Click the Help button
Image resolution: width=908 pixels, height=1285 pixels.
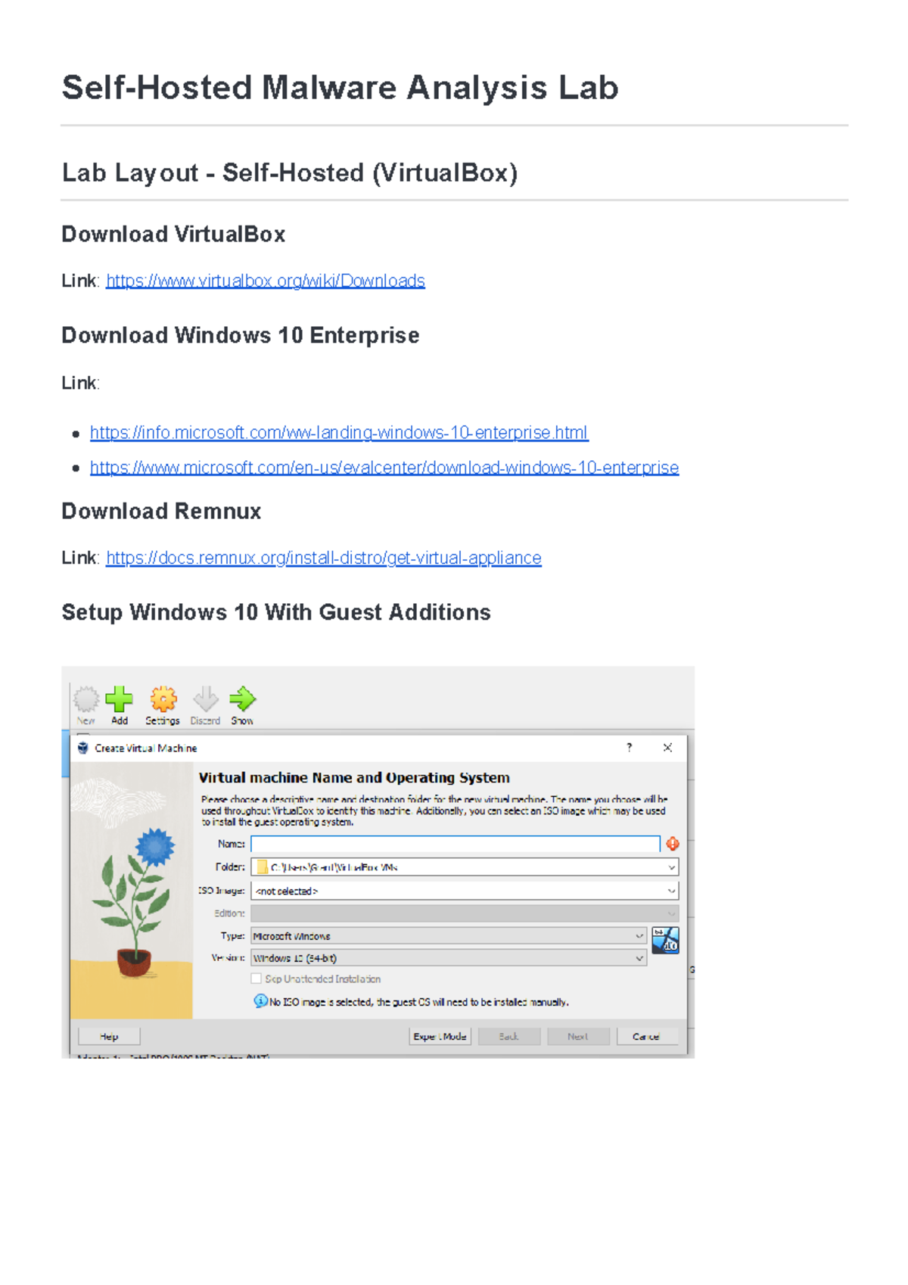(109, 1037)
